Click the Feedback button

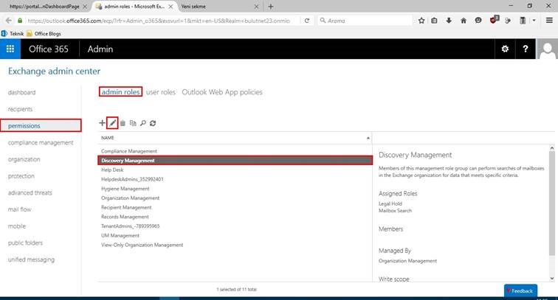click(x=520, y=290)
